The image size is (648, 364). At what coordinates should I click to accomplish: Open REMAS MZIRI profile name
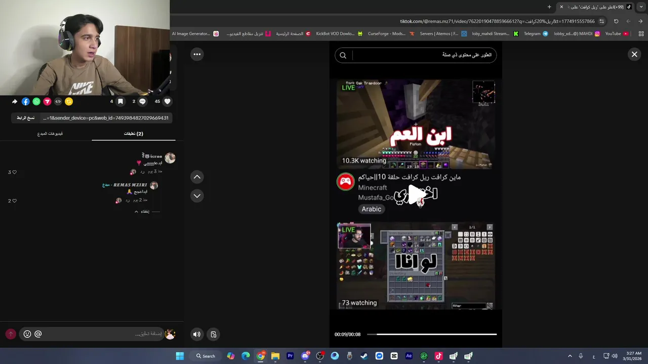pos(130,185)
